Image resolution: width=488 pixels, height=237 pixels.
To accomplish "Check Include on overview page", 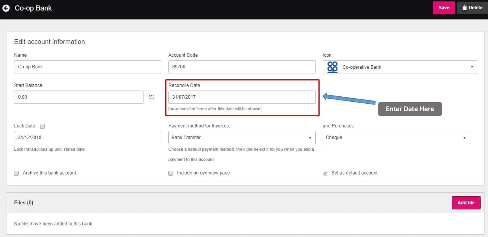I will coord(171,173).
